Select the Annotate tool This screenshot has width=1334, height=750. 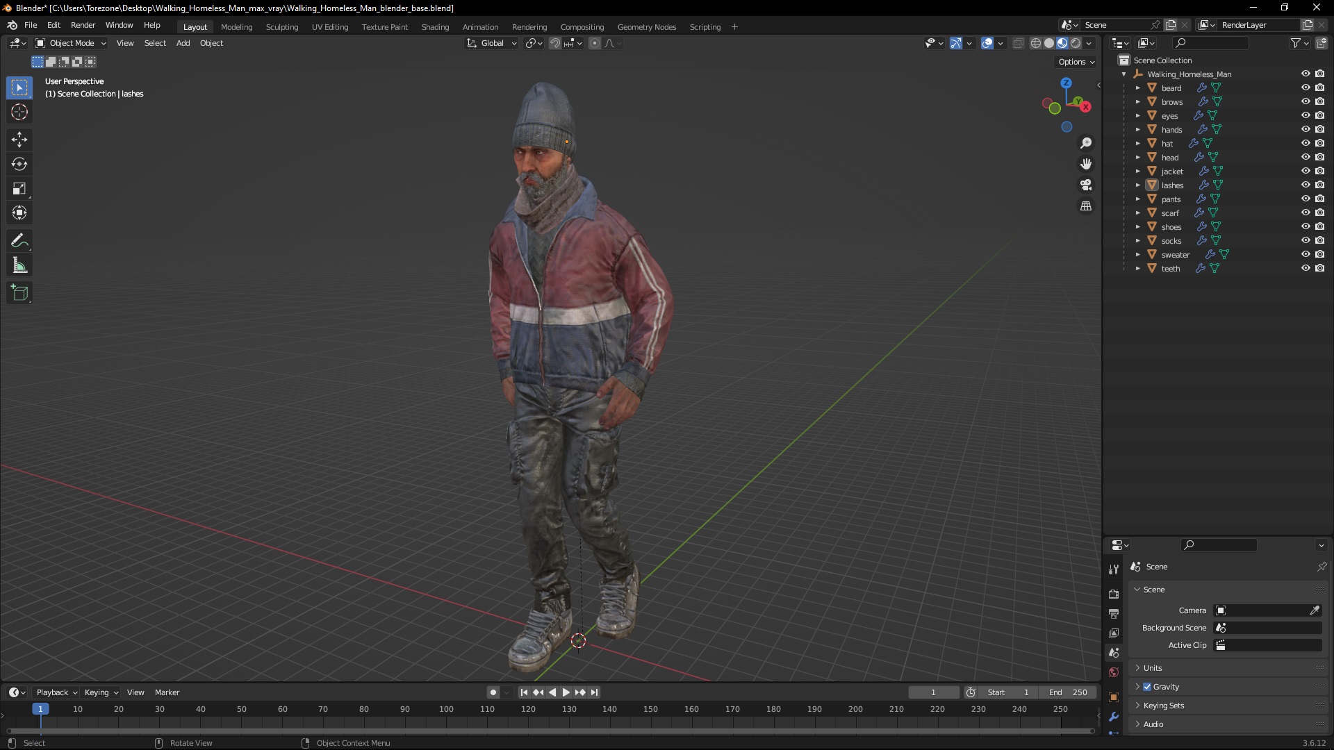19,241
